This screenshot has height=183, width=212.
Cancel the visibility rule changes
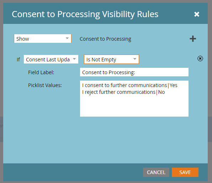156,172
